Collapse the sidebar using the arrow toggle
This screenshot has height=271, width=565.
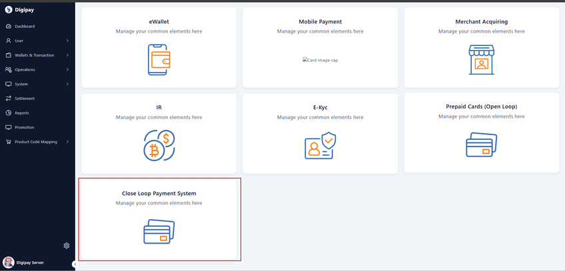75,264
